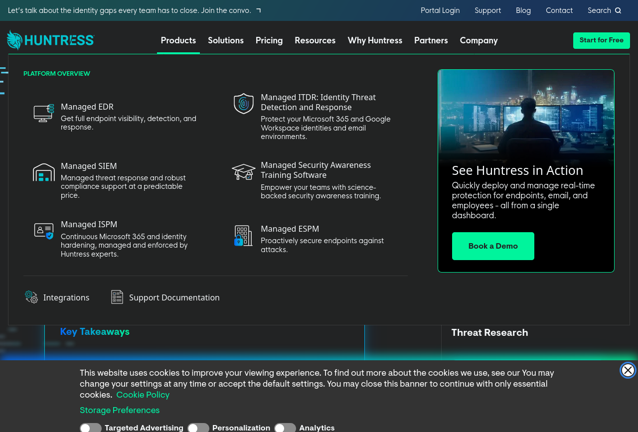Click the Threat Research heading
Screen dimensions: 638x432
489,333
